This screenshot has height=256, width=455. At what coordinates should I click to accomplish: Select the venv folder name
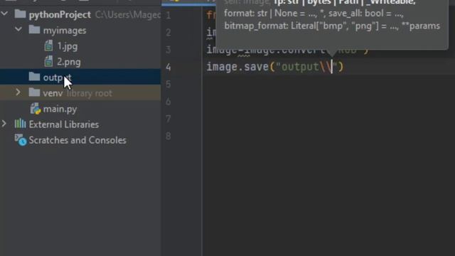tap(53, 93)
